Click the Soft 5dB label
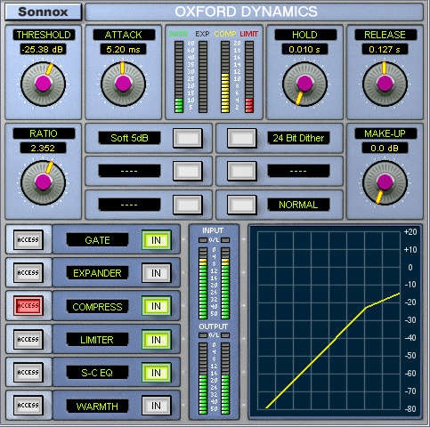 [x=129, y=138]
